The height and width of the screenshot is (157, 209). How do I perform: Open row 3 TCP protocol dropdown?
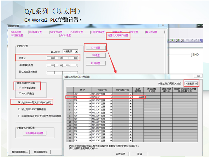pyautogui.click(x=90, y=100)
